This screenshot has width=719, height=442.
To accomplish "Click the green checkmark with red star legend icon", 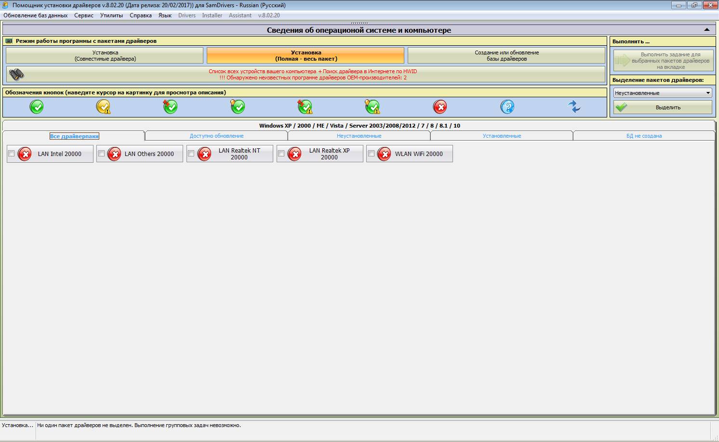I will pos(170,106).
